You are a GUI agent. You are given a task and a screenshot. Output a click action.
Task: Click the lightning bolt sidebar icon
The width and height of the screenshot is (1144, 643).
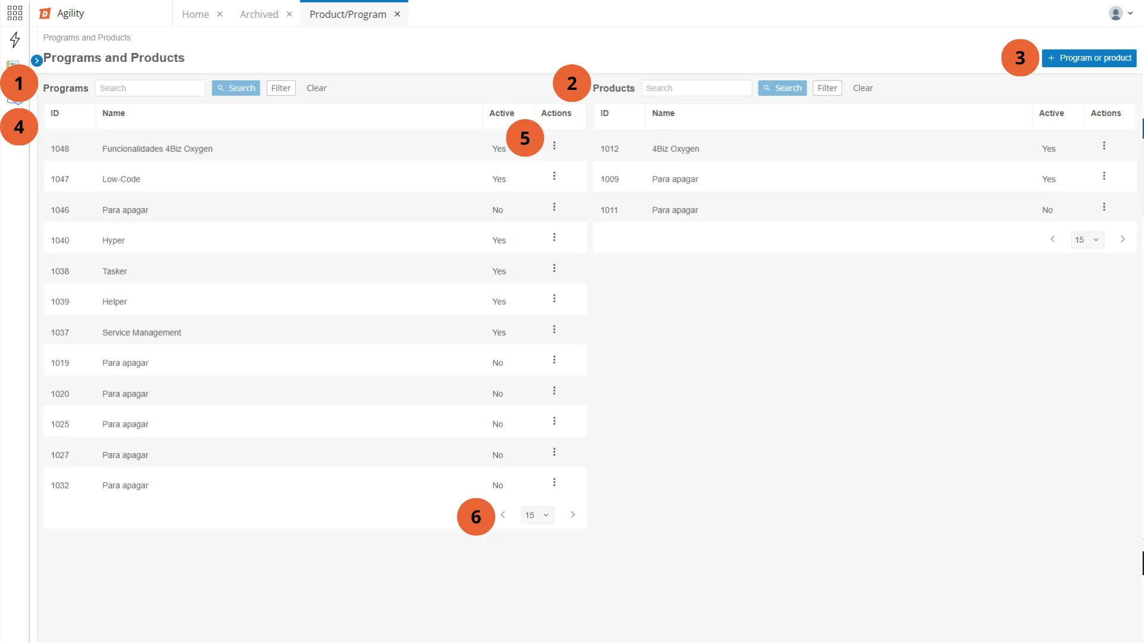(15, 39)
